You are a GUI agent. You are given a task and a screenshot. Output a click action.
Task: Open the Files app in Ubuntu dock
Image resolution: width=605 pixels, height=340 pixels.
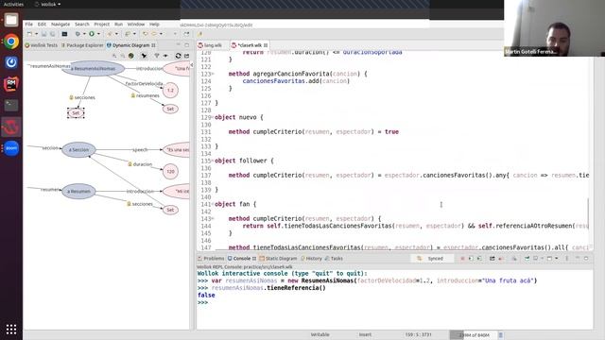point(11,20)
